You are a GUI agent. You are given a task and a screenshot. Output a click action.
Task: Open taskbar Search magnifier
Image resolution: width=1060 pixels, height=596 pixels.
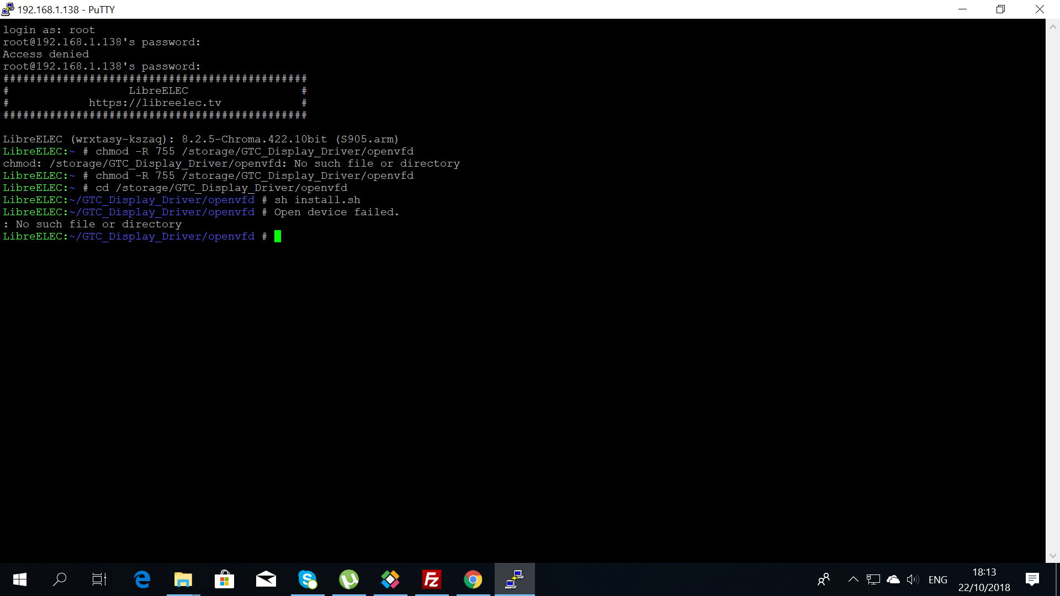pyautogui.click(x=60, y=579)
